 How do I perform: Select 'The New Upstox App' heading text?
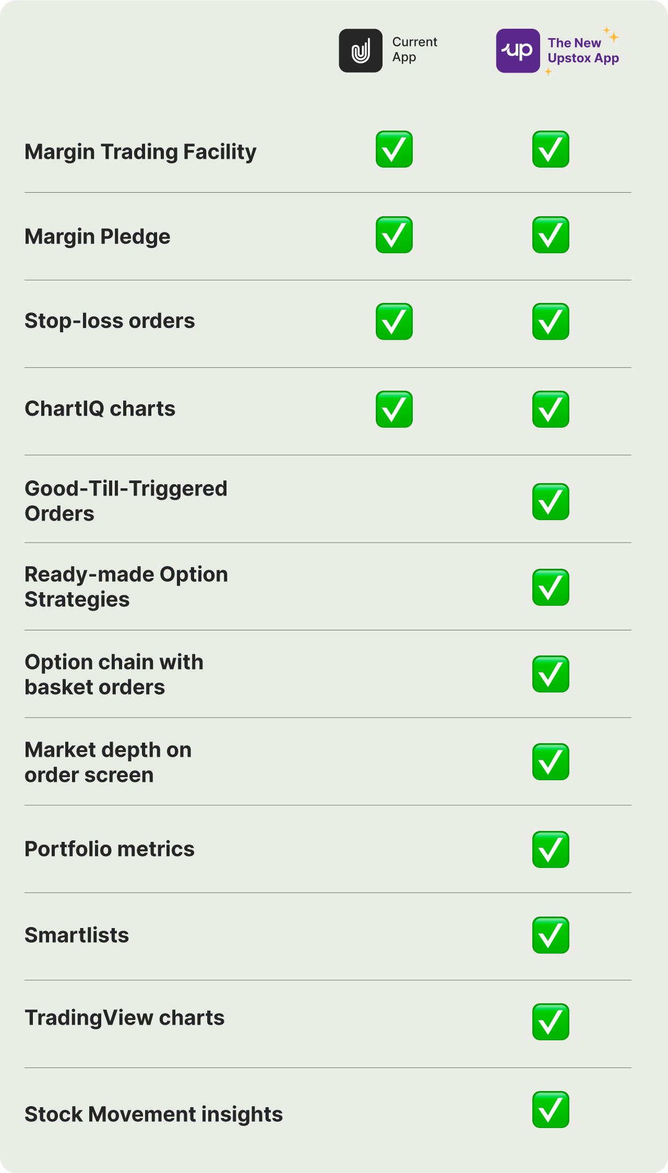pyautogui.click(x=583, y=51)
